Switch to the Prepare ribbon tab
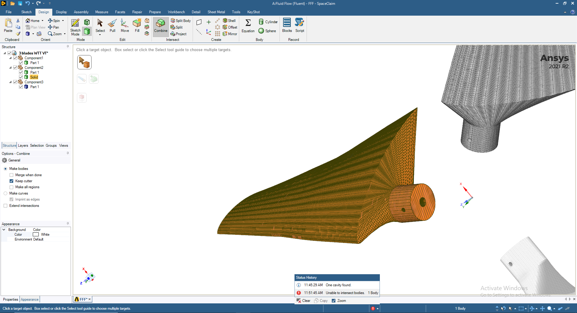Viewport: 577px width, 313px height. click(155, 12)
